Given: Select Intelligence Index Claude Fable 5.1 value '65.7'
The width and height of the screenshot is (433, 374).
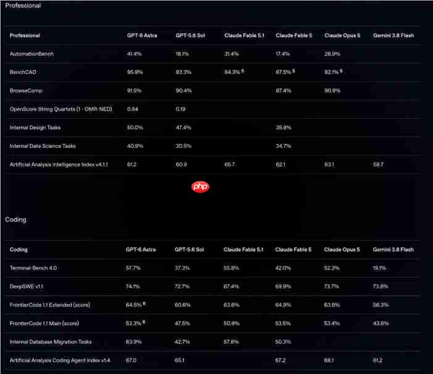Looking at the screenshot, I should pyautogui.click(x=230, y=164).
